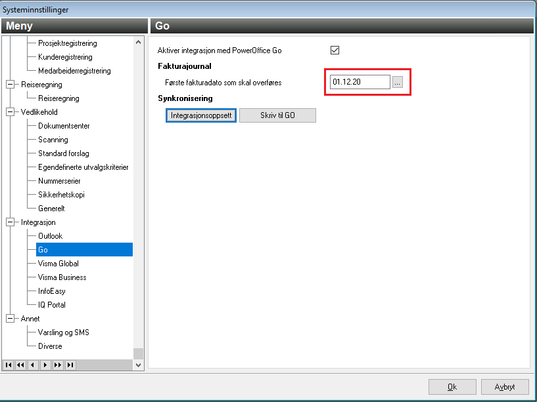Open Dokumentsenter settings
This screenshot has height=402, width=537.
64,126
